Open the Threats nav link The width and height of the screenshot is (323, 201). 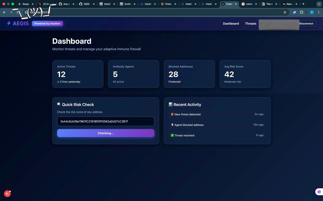pos(251,24)
